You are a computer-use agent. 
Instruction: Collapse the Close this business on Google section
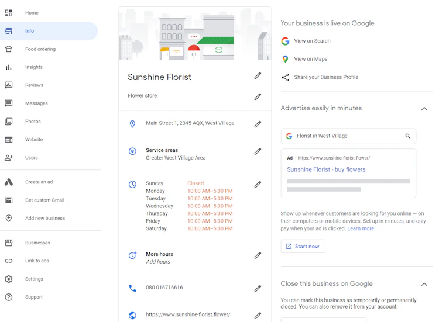coord(424,284)
